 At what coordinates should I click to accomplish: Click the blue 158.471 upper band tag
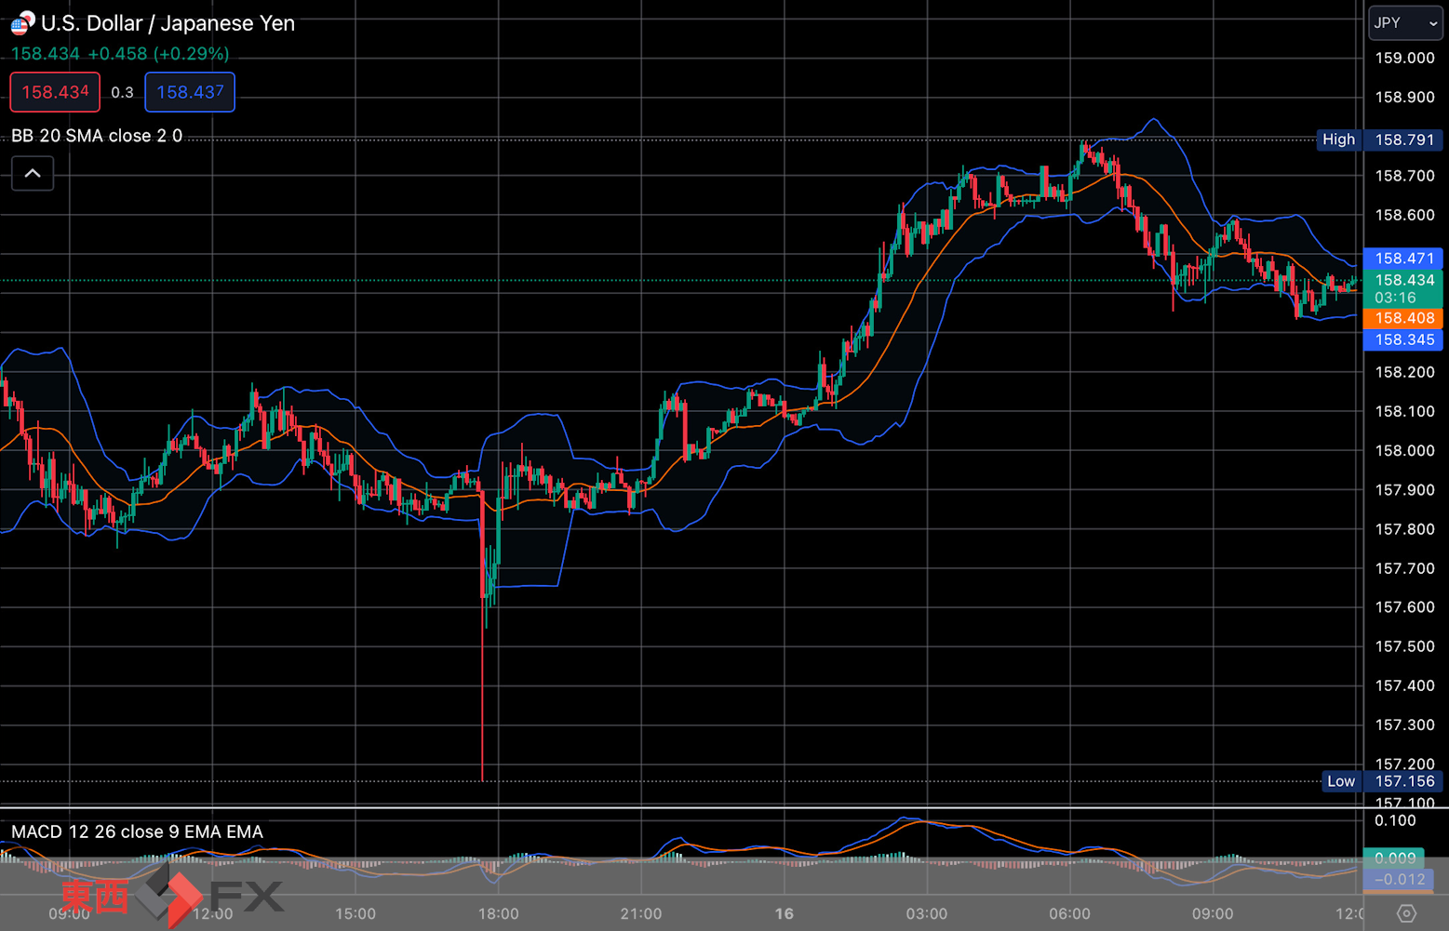(x=1403, y=259)
